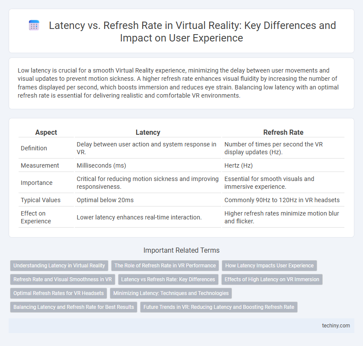Screen dimensions: 363x346
Task: Click 'Critical for reducing motion sickness' cell
Action: tap(148, 183)
